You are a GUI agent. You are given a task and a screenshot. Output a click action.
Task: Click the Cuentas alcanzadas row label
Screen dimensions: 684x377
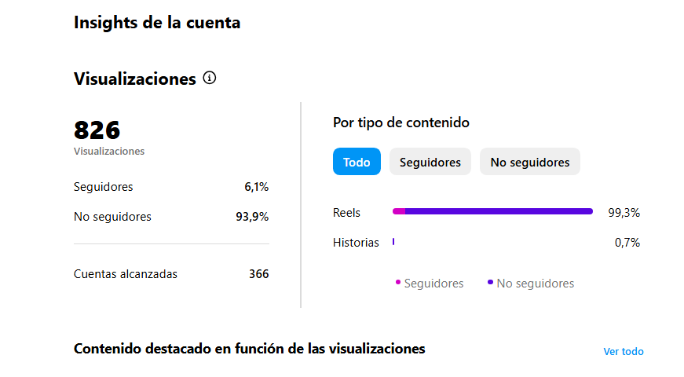coord(126,274)
